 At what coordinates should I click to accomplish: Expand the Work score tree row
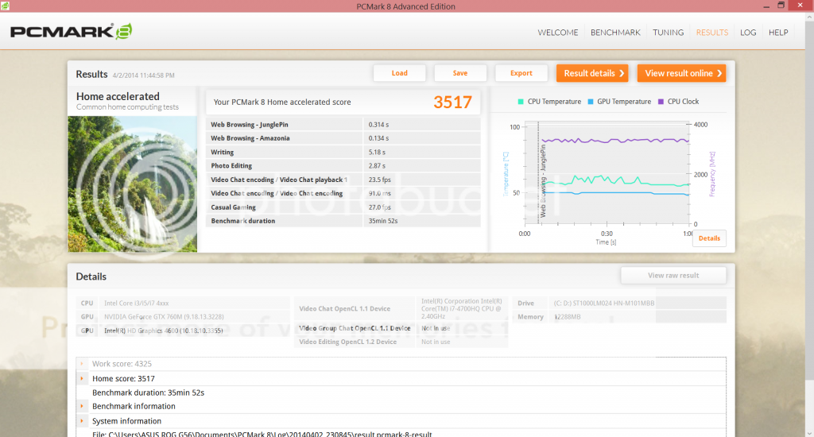(82, 364)
